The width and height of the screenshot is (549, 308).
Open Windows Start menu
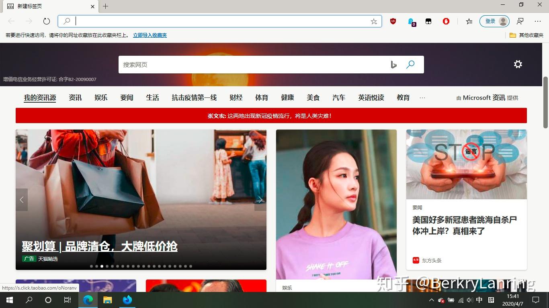9,300
